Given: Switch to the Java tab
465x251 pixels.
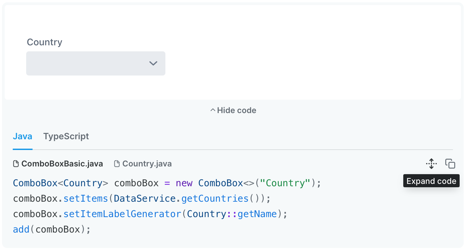Looking at the screenshot, I should click(22, 136).
